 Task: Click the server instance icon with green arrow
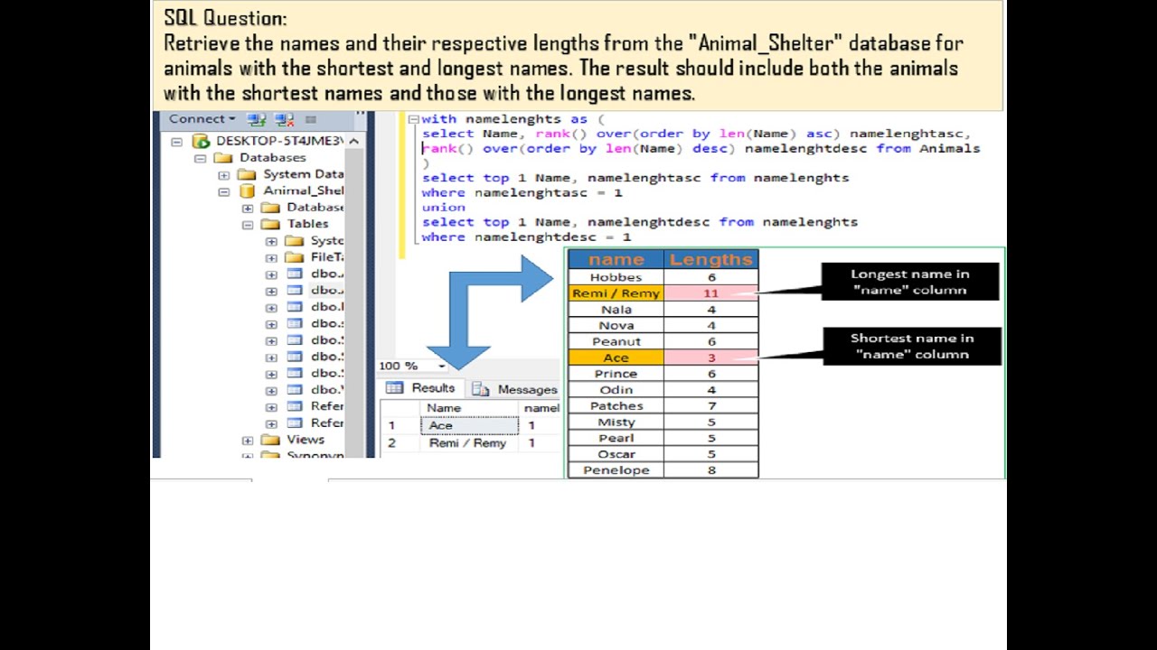pyautogui.click(x=201, y=141)
